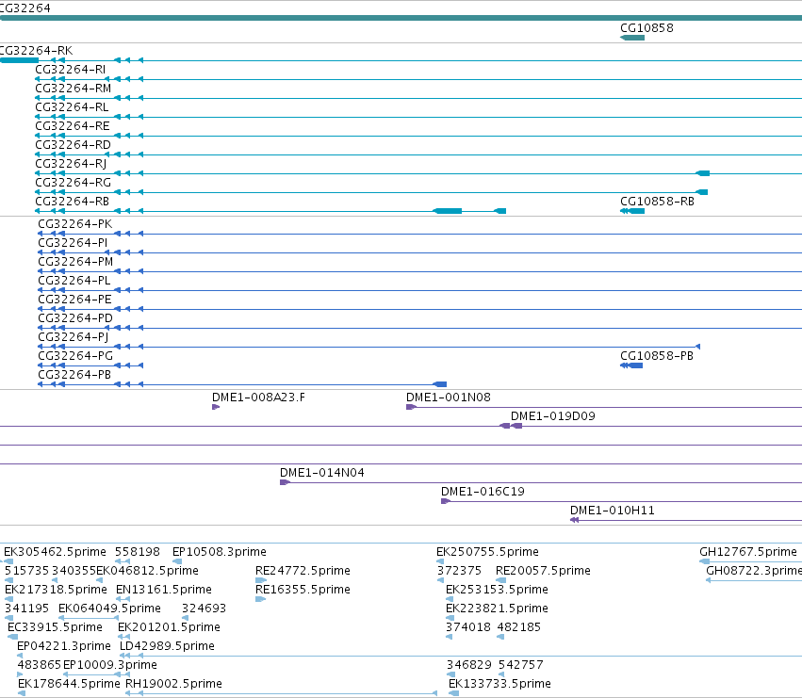Select the DME1-019D09 clone label
802x698 pixels.
coord(553,416)
